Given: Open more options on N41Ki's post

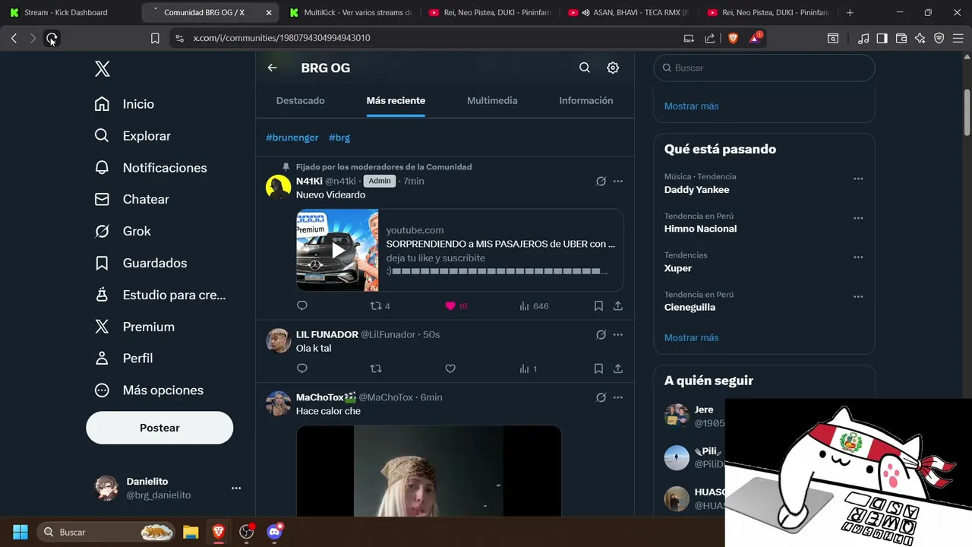Looking at the screenshot, I should click(x=618, y=182).
